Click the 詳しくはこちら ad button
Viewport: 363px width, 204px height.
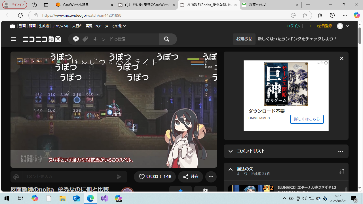point(307,119)
